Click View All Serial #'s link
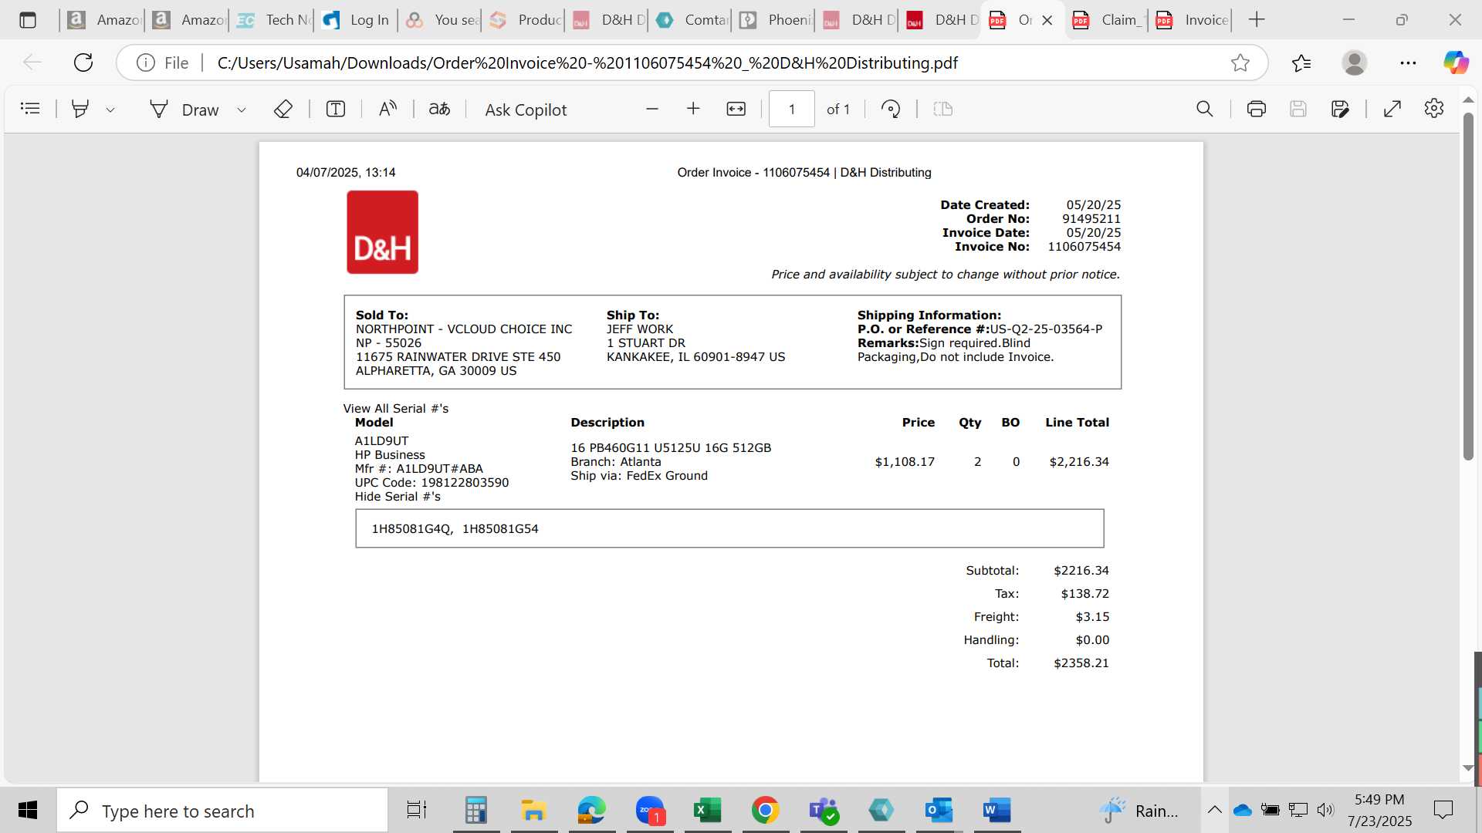The height and width of the screenshot is (833, 1482). pyautogui.click(x=395, y=409)
